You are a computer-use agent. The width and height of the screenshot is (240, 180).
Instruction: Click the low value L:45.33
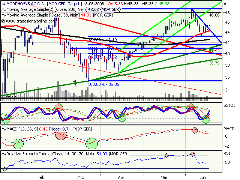coord(146,4)
